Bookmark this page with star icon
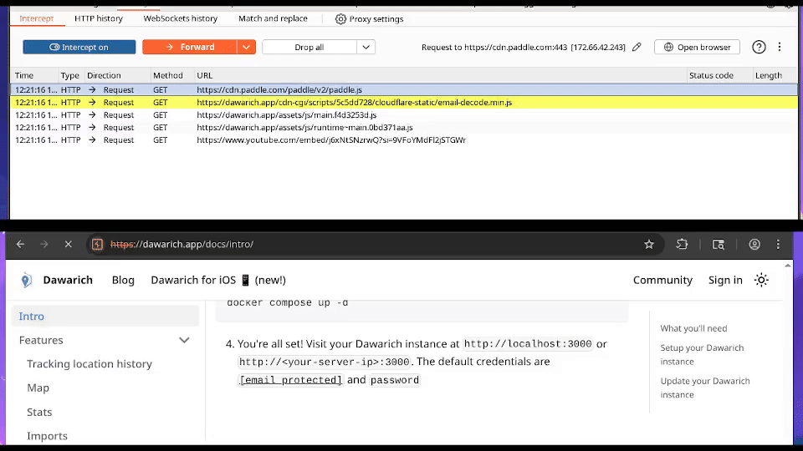This screenshot has width=803, height=451. (x=649, y=245)
